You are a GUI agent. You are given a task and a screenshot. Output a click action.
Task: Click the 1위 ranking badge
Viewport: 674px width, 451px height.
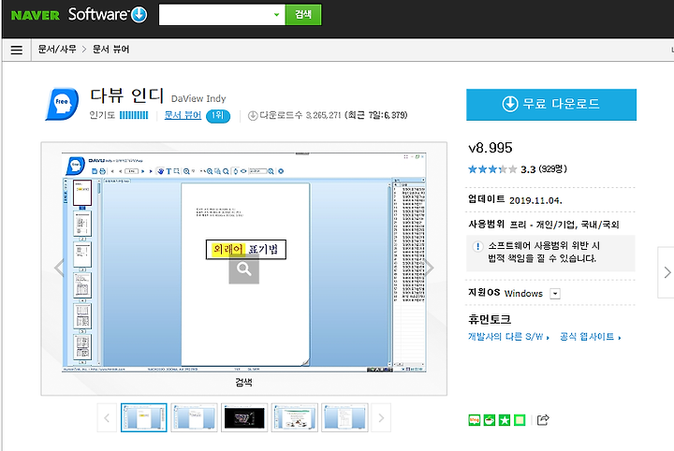(x=218, y=115)
